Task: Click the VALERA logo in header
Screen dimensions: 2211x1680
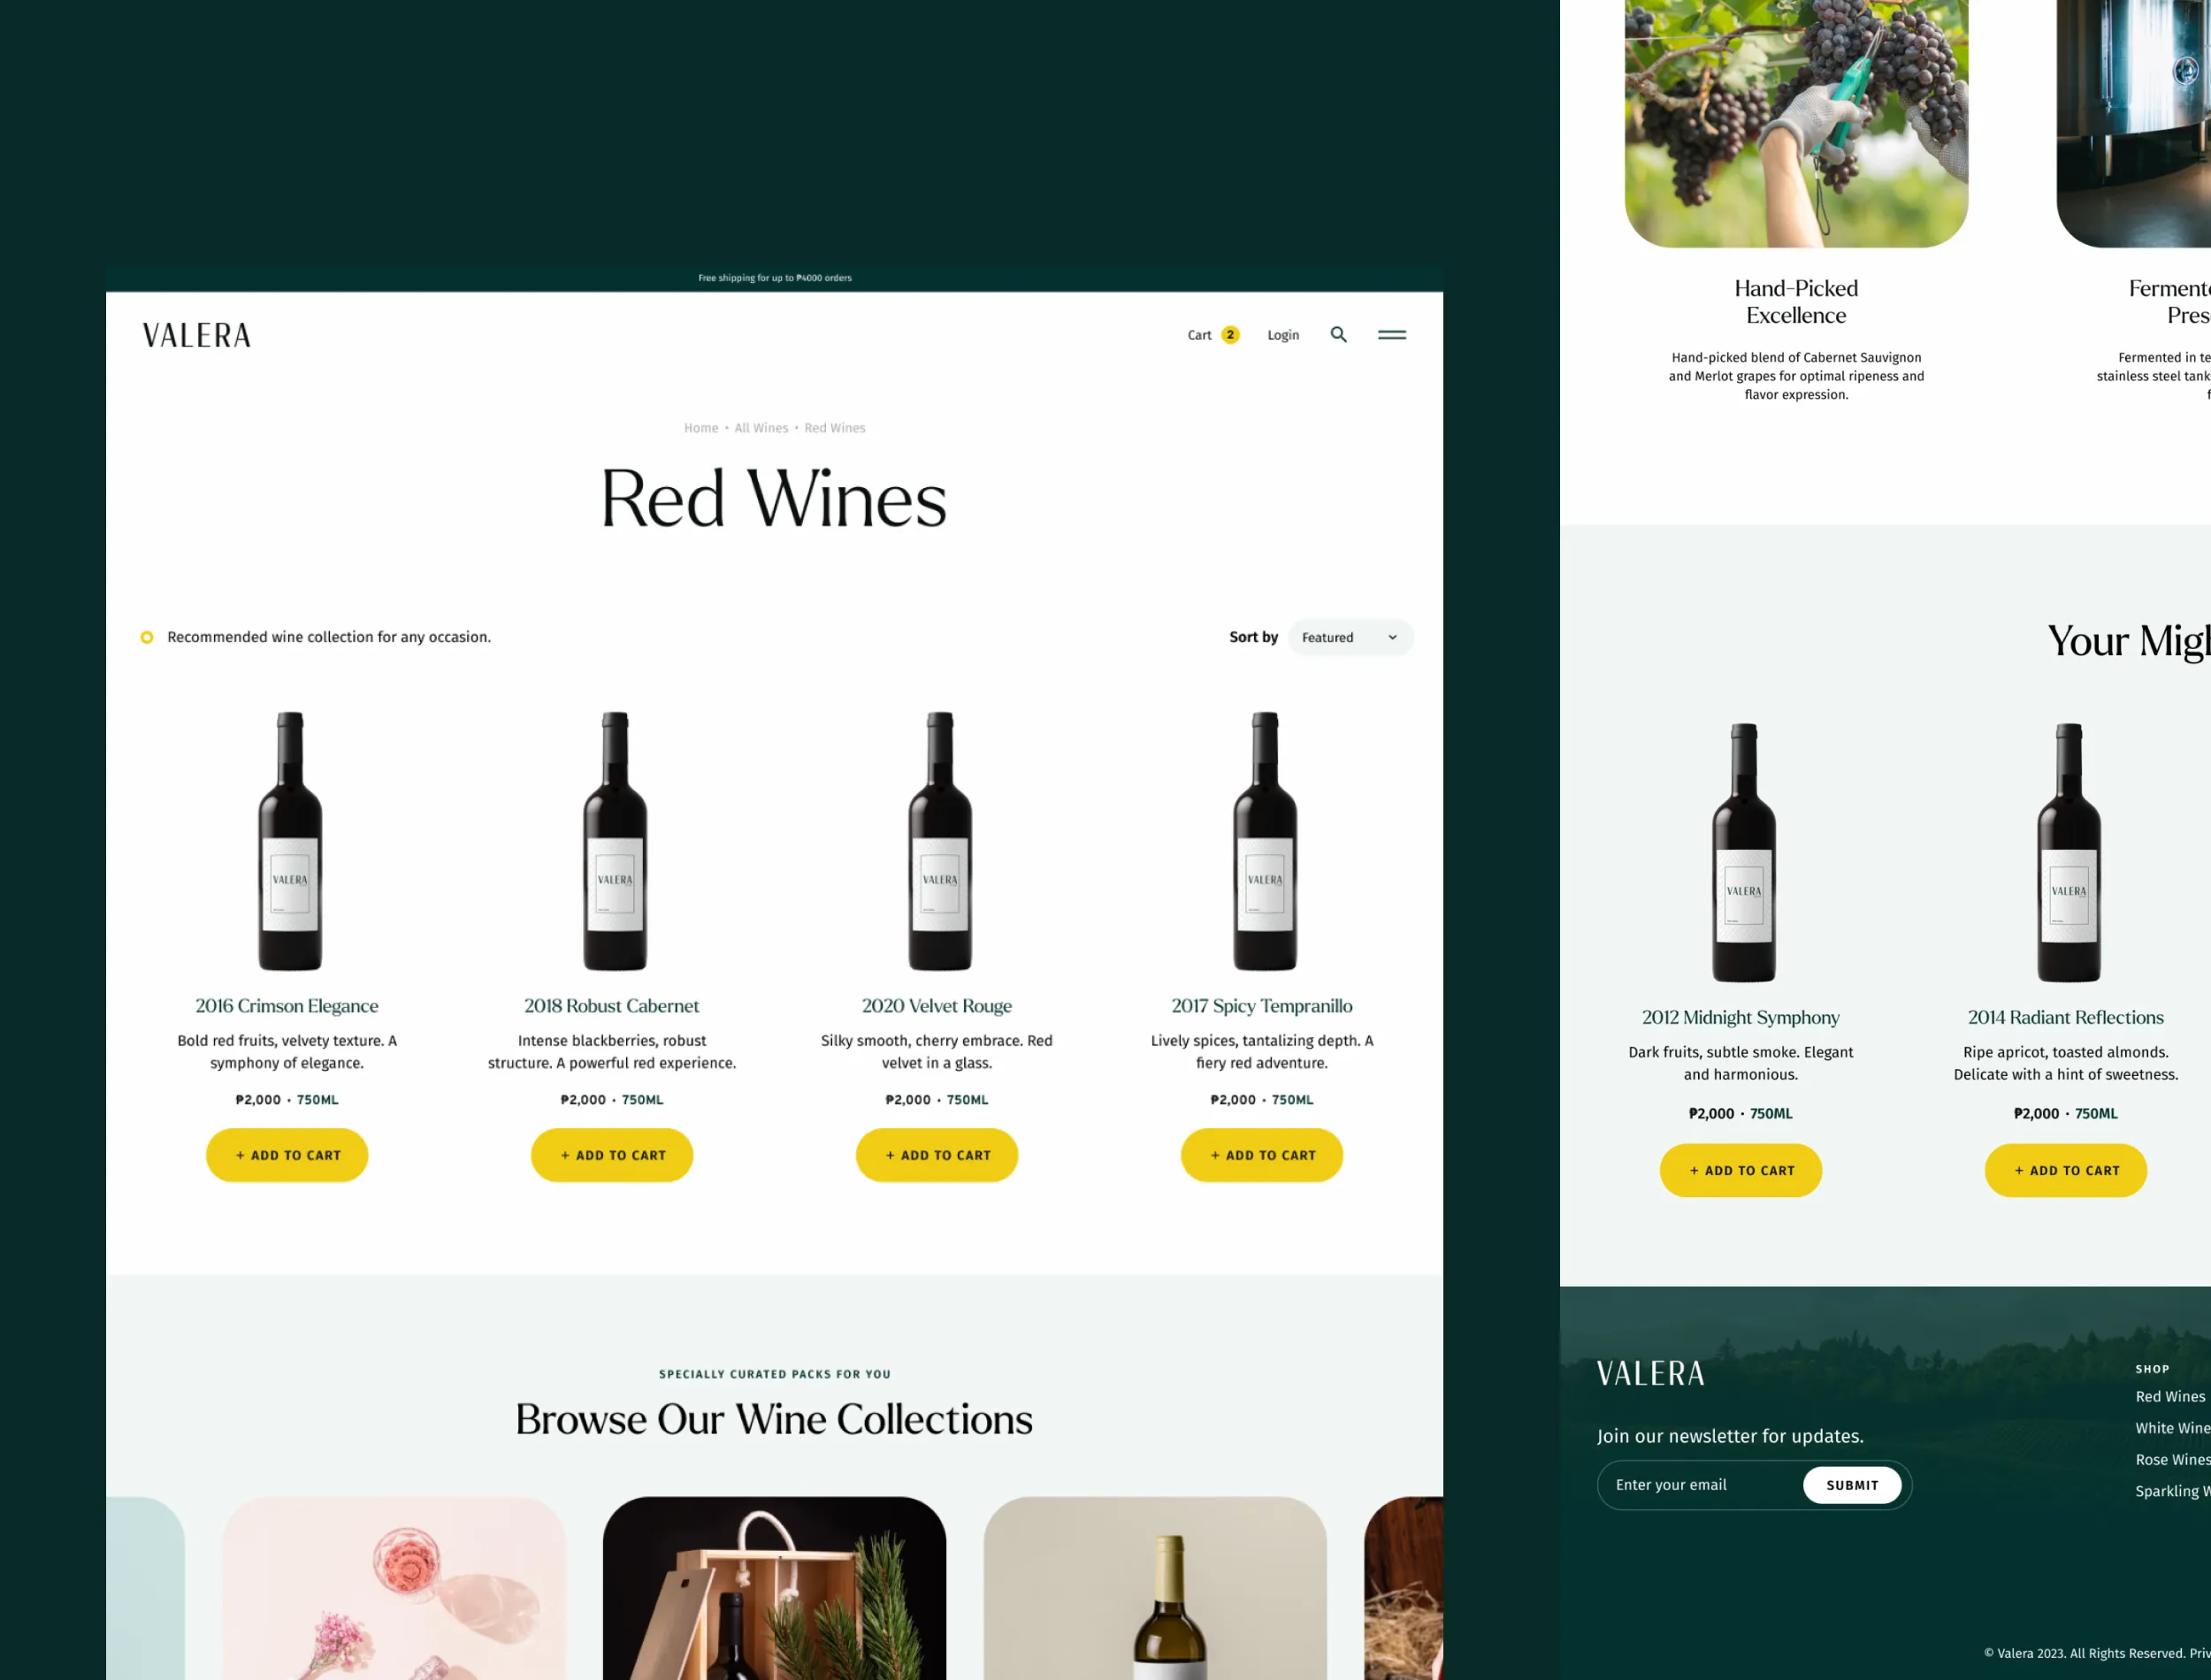Action: pyautogui.click(x=197, y=335)
